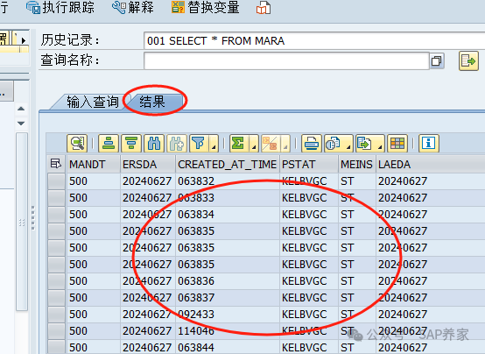Switch to the 输入查询 tab

pos(93,102)
